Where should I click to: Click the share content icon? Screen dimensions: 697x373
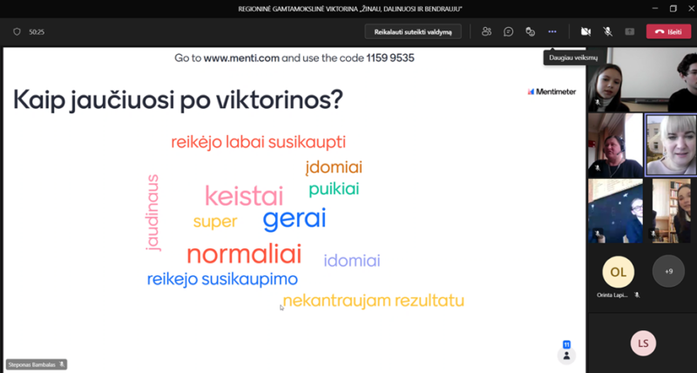click(629, 31)
